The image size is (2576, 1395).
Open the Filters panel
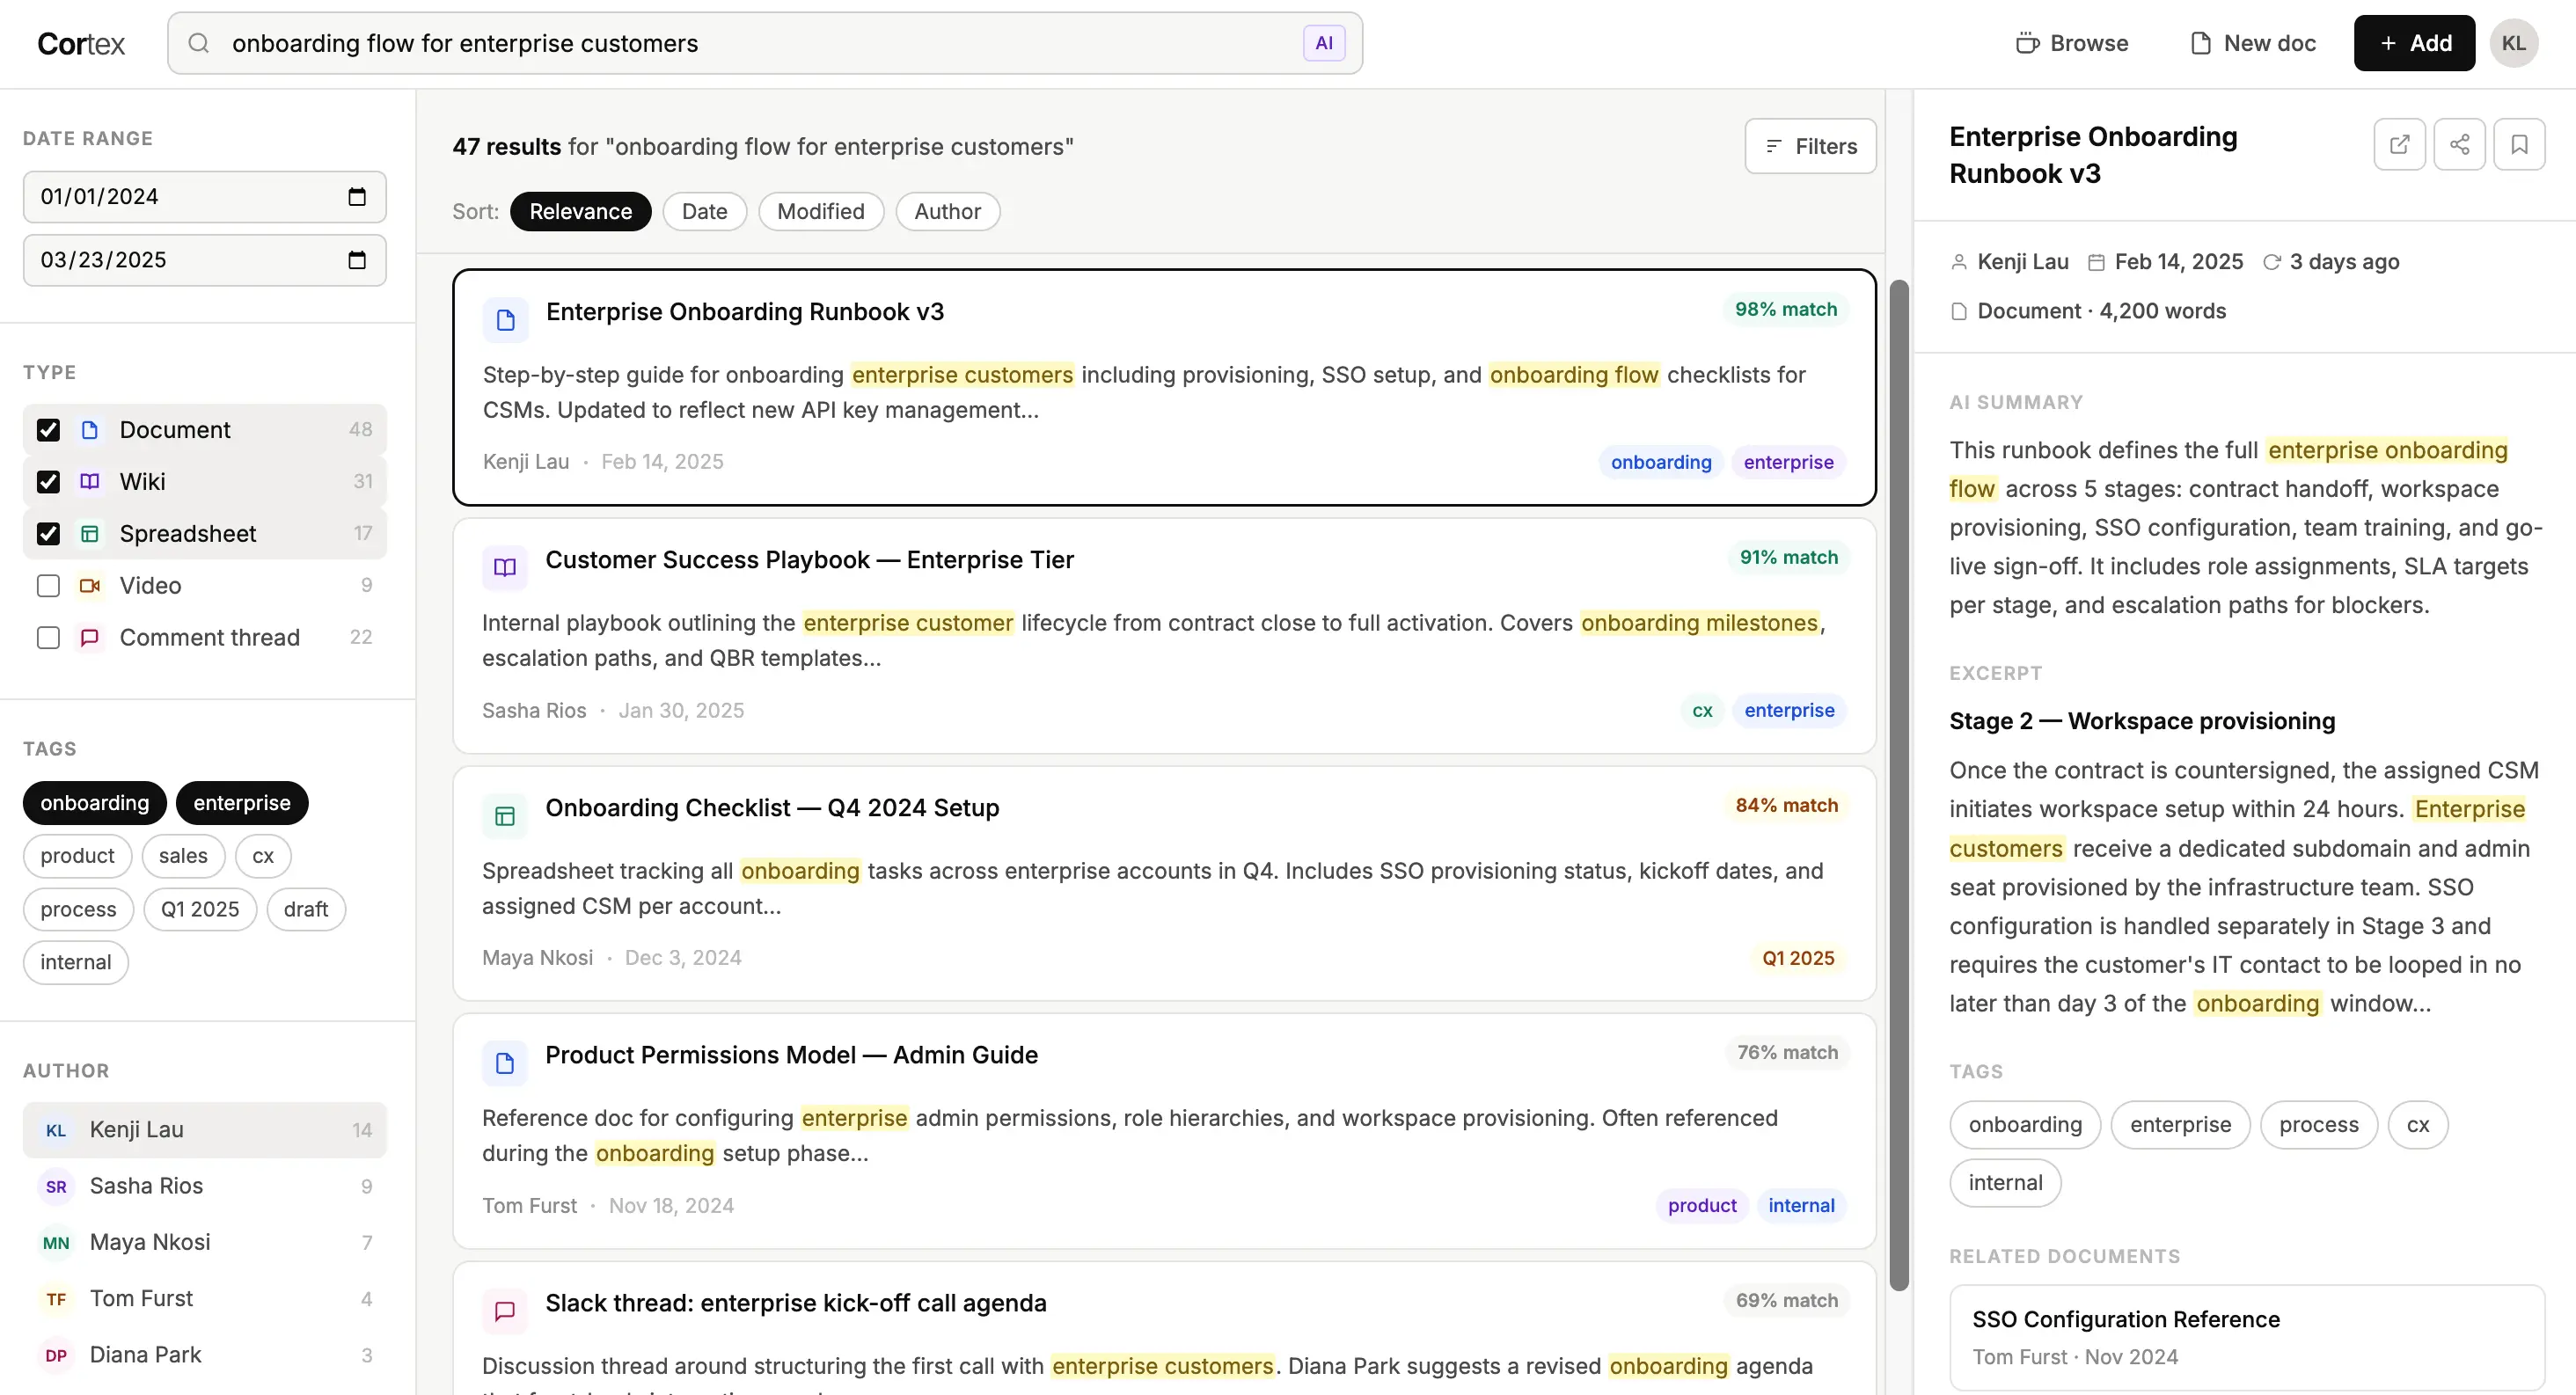[1810, 146]
